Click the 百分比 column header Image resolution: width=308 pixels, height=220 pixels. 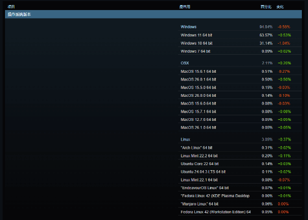(x=266, y=7)
